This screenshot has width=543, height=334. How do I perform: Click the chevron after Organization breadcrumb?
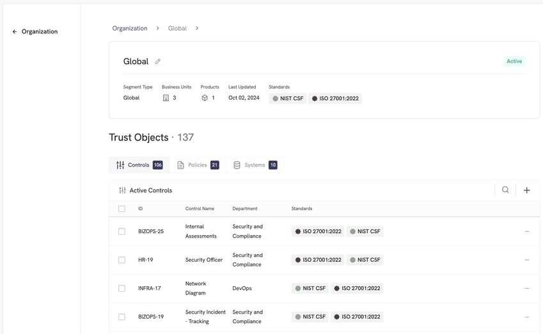[157, 28]
